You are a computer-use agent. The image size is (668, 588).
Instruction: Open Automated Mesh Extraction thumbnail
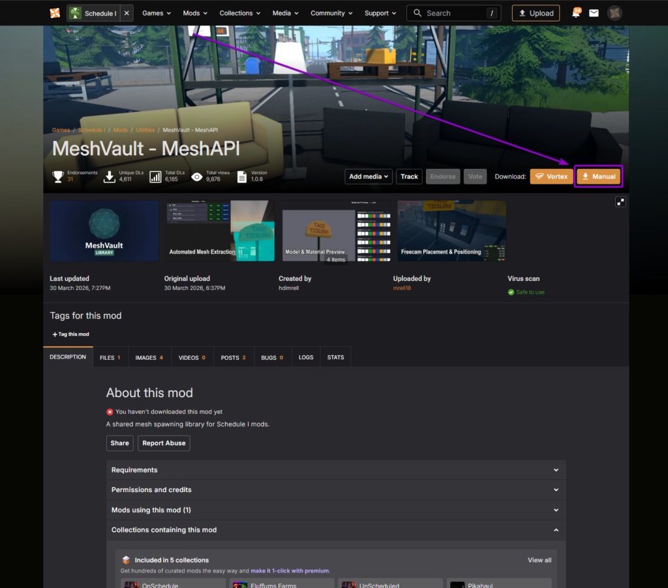(x=220, y=231)
